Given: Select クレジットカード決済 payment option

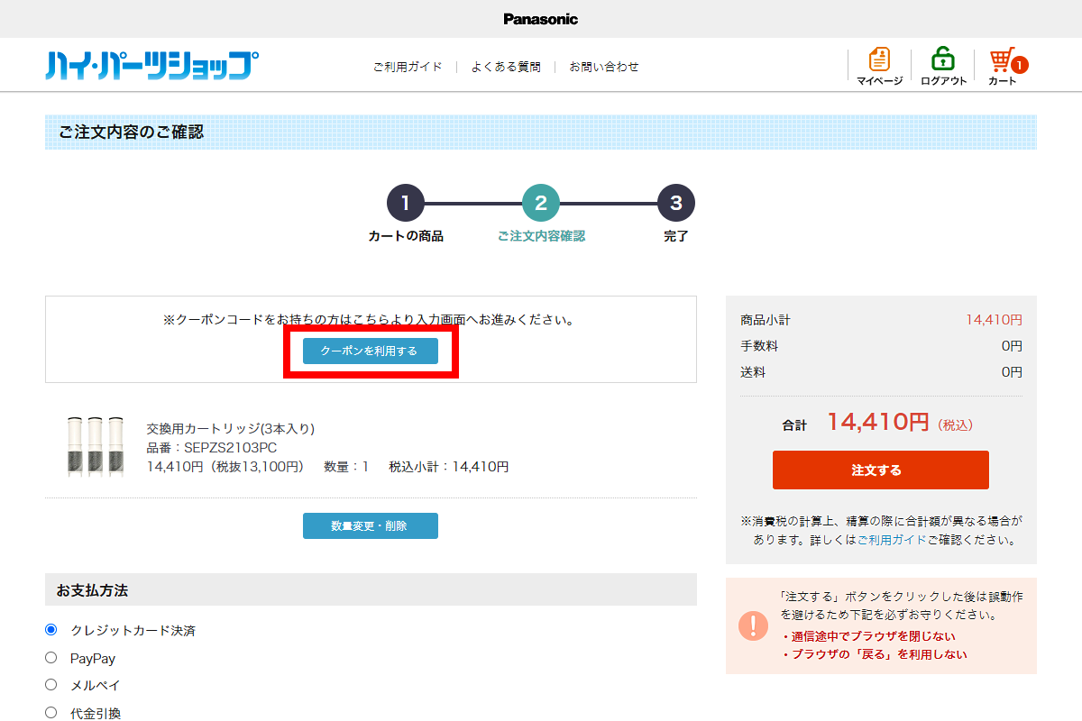Looking at the screenshot, I should (51, 630).
